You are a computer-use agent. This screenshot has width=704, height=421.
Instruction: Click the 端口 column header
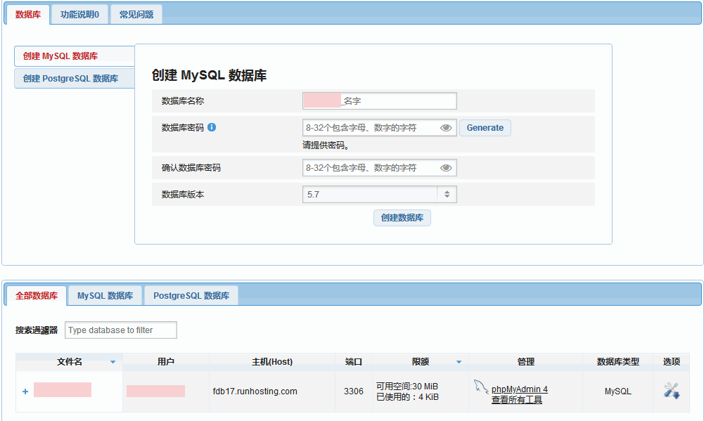354,362
